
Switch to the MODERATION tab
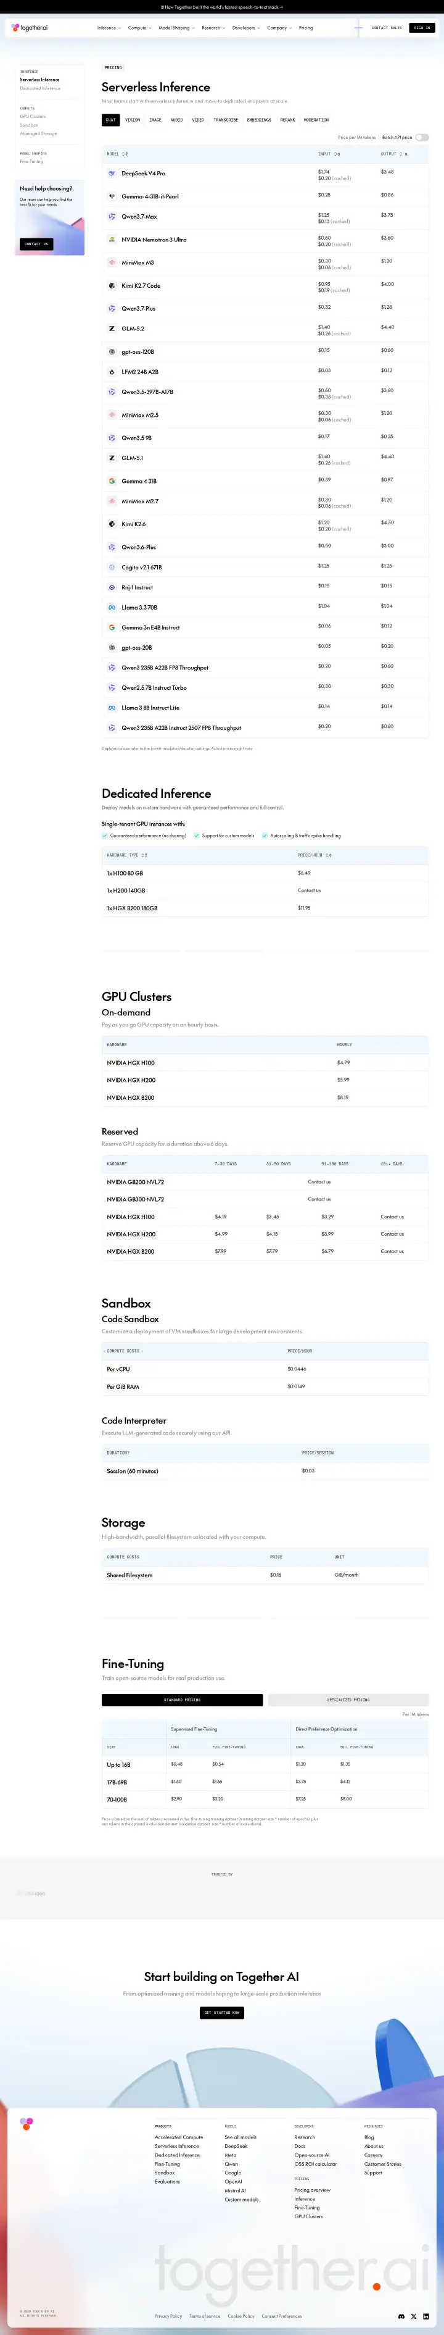point(316,120)
